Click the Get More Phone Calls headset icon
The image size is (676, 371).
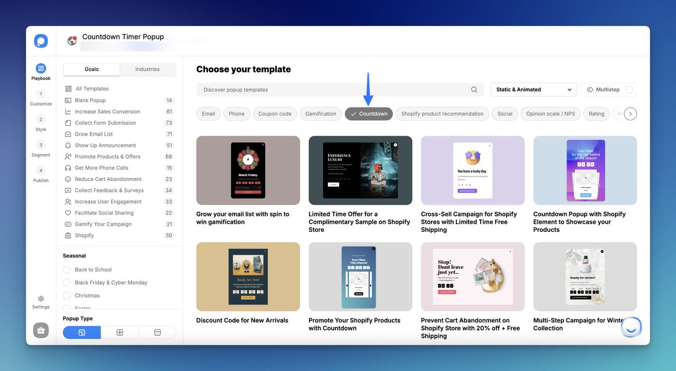pos(68,168)
